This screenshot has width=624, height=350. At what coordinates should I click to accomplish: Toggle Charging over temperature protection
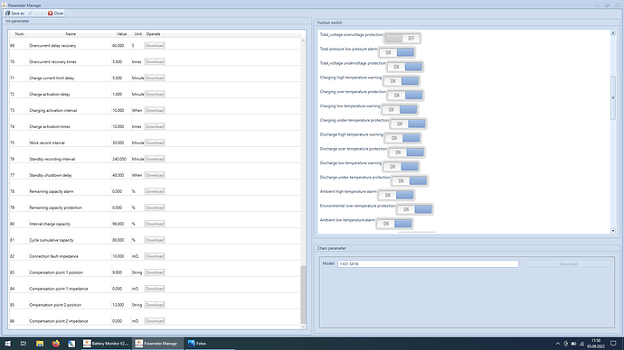(x=405, y=96)
